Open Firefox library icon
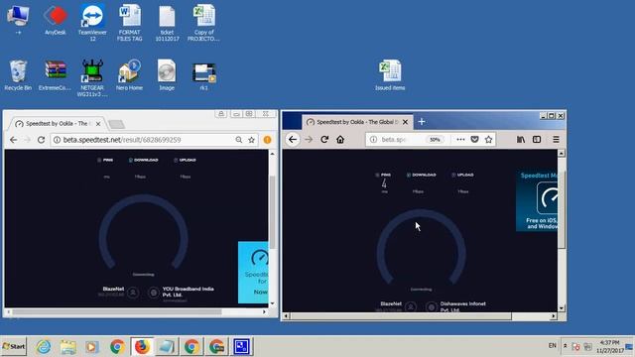Viewport: 635px width, 357px height. click(521, 139)
